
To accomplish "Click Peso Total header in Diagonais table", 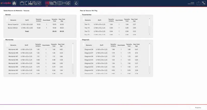I will (136, 45).
